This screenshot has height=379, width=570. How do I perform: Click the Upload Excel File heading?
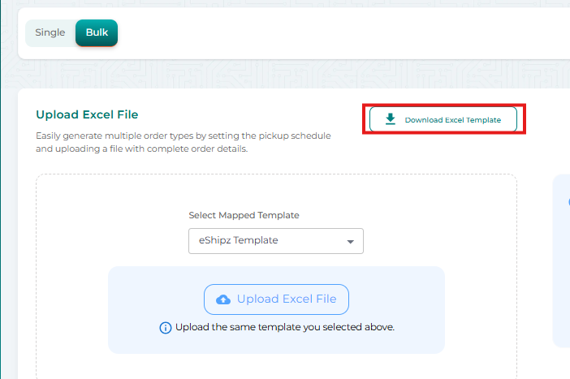(x=87, y=114)
